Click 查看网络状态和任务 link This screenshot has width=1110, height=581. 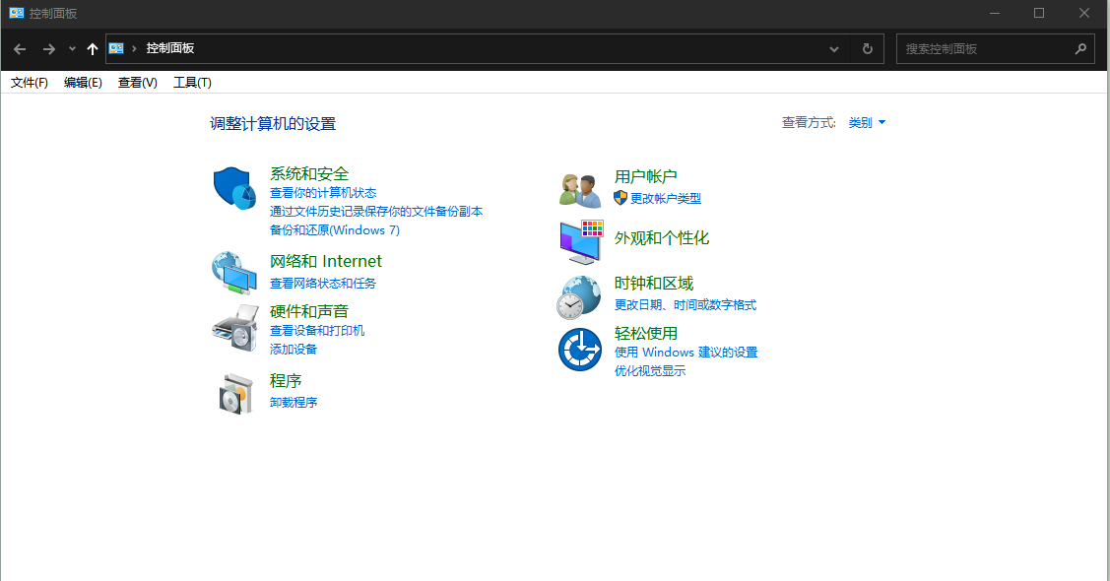click(323, 283)
